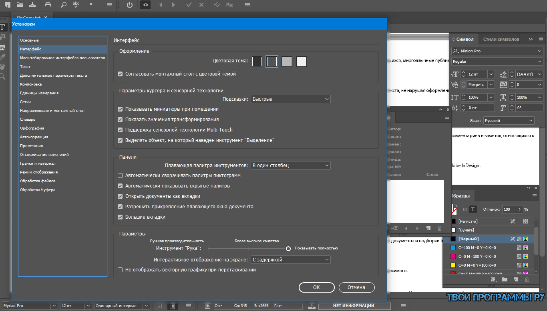Select the Eyedropper tool in left toolbox
The height and width of the screenshot is (311, 547).
(x=3, y=57)
